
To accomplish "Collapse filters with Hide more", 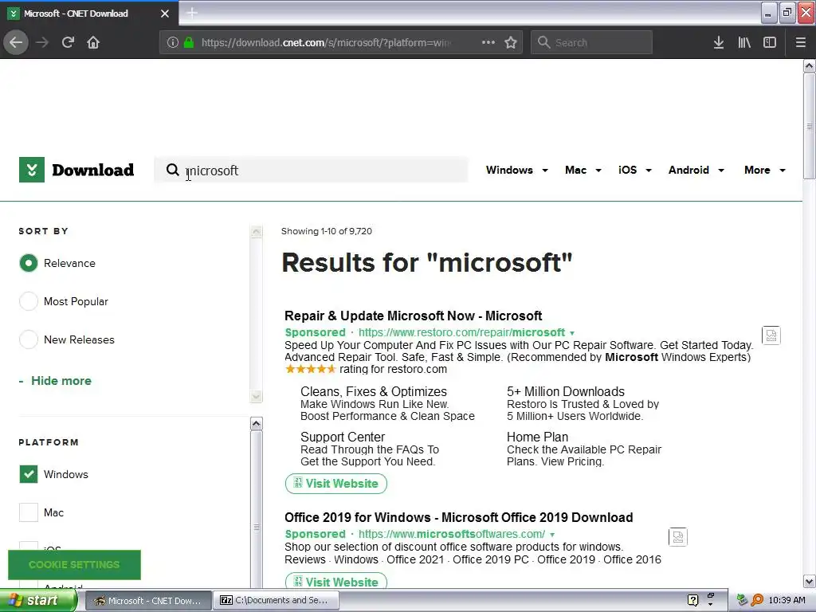I will 55,381.
